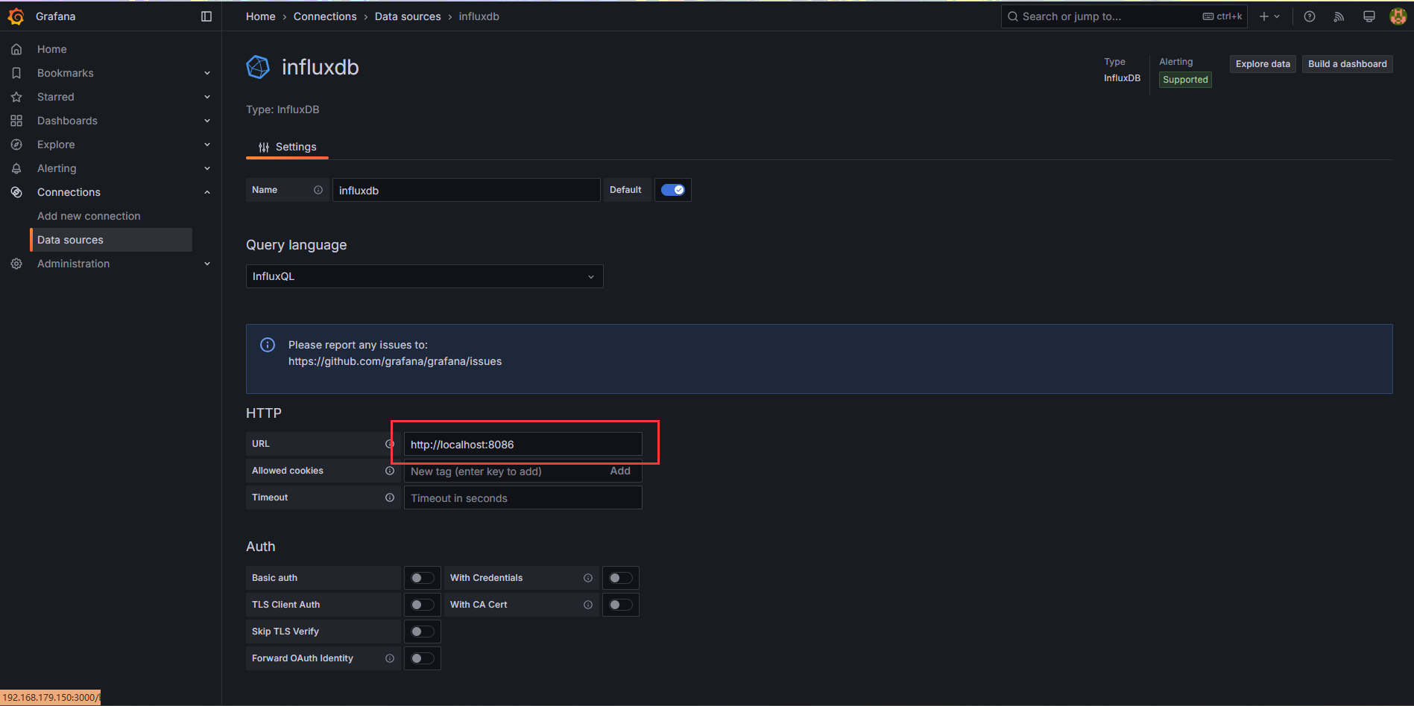
Task: Enable the Basic auth switch
Action: [423, 578]
